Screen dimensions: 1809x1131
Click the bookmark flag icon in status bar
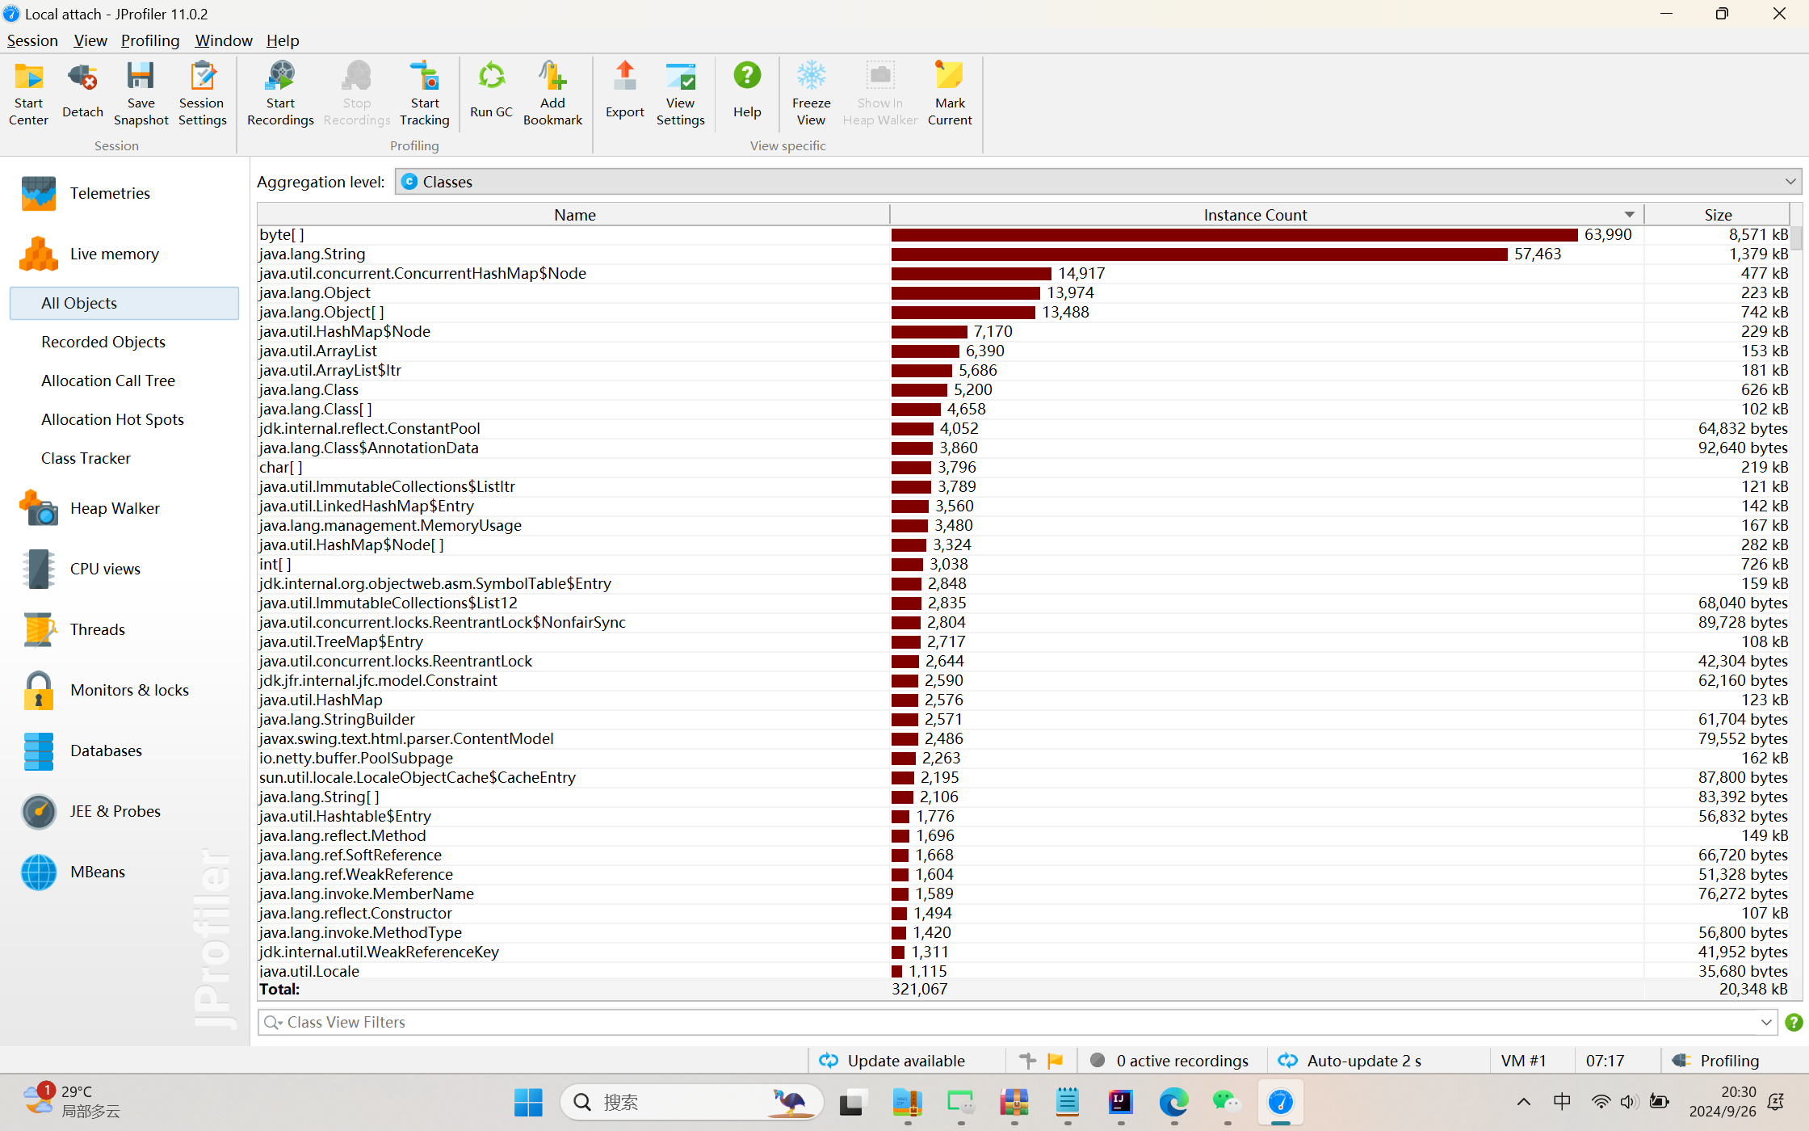click(x=1055, y=1061)
